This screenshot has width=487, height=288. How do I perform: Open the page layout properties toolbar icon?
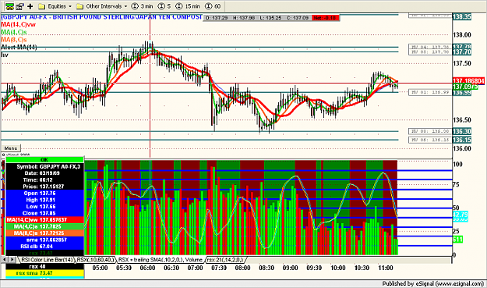point(20,6)
